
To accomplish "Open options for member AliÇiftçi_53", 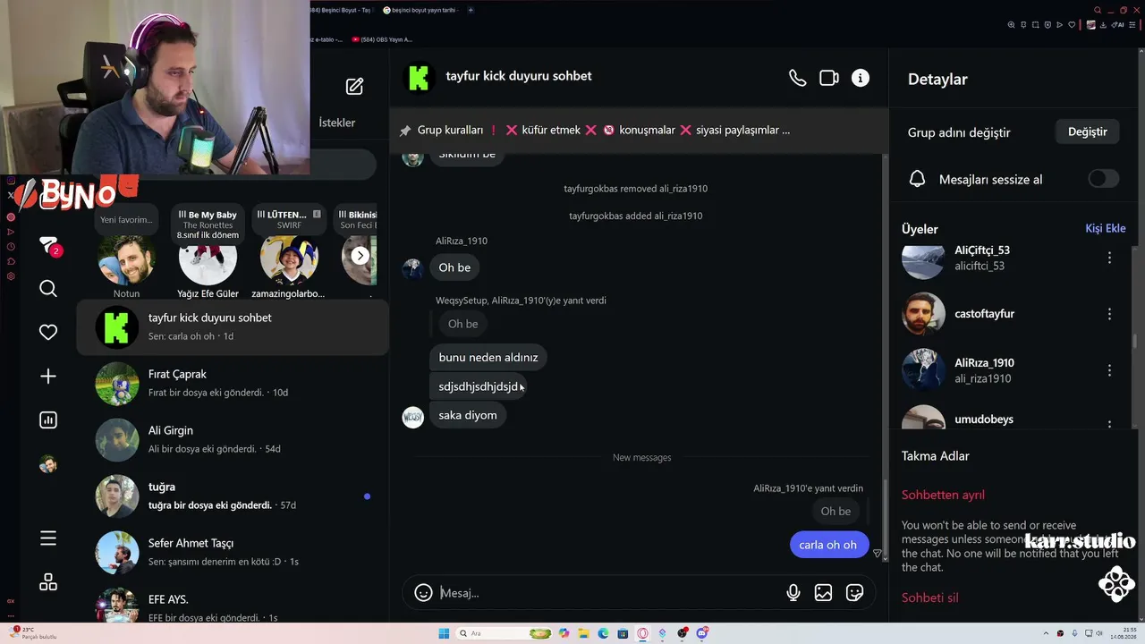I will 1109,258.
